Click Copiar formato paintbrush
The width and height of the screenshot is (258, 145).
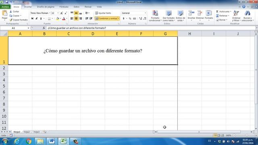(18, 20)
